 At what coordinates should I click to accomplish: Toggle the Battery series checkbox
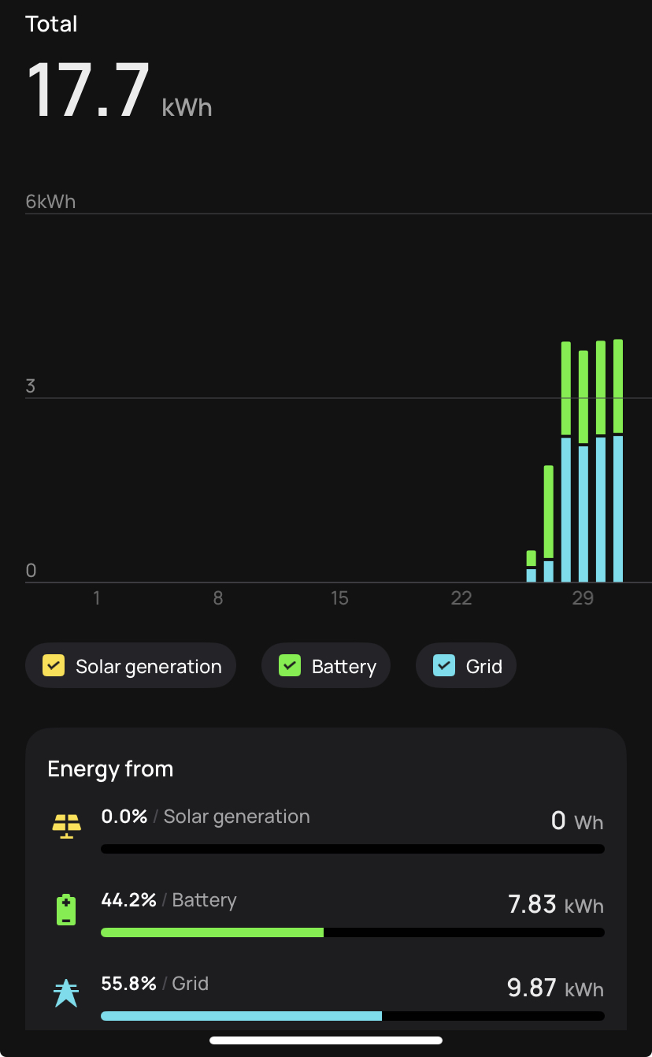click(290, 666)
